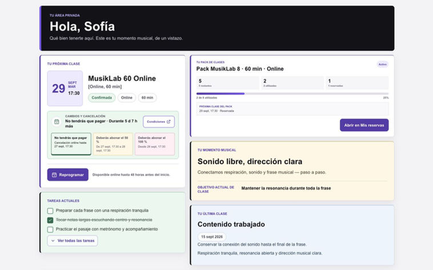Click the 'Sonido libre, dirección clara' heading
Image resolution: width=433 pixels, height=270 pixels.
[x=250, y=162]
